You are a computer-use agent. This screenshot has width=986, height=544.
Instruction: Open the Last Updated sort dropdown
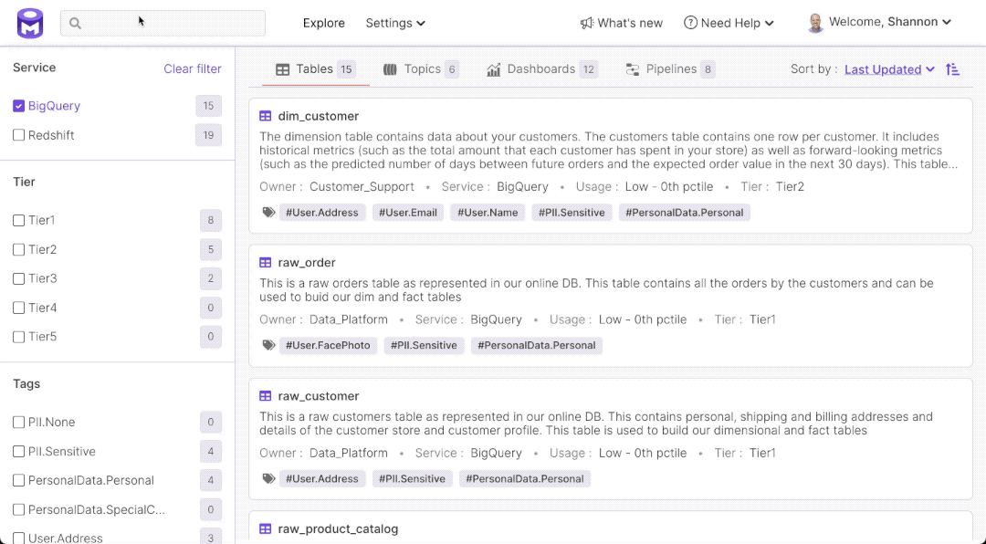[889, 69]
